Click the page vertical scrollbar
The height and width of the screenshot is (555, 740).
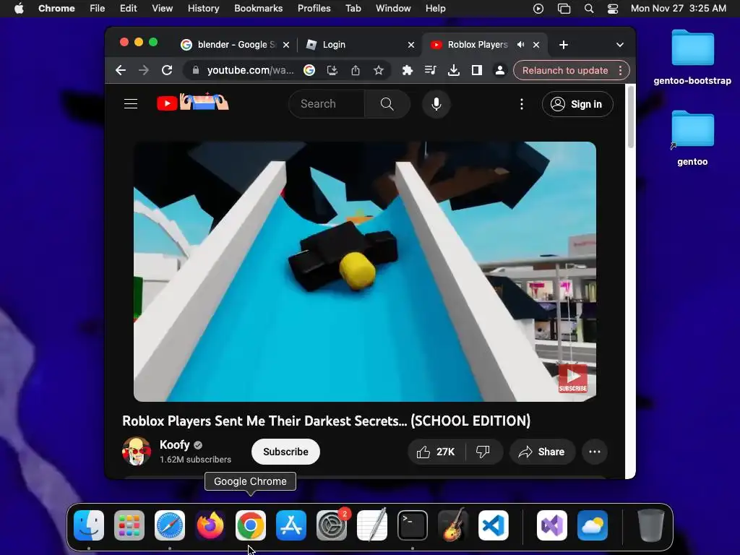(630, 118)
